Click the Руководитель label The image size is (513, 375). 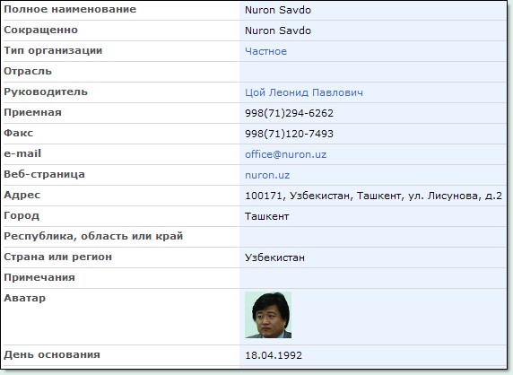point(46,92)
